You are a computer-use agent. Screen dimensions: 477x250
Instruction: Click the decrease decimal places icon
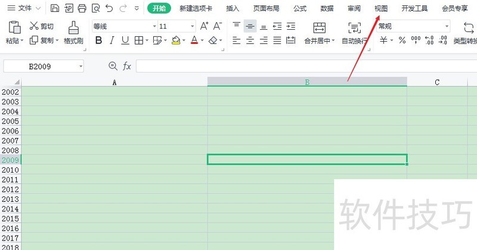[443, 40]
